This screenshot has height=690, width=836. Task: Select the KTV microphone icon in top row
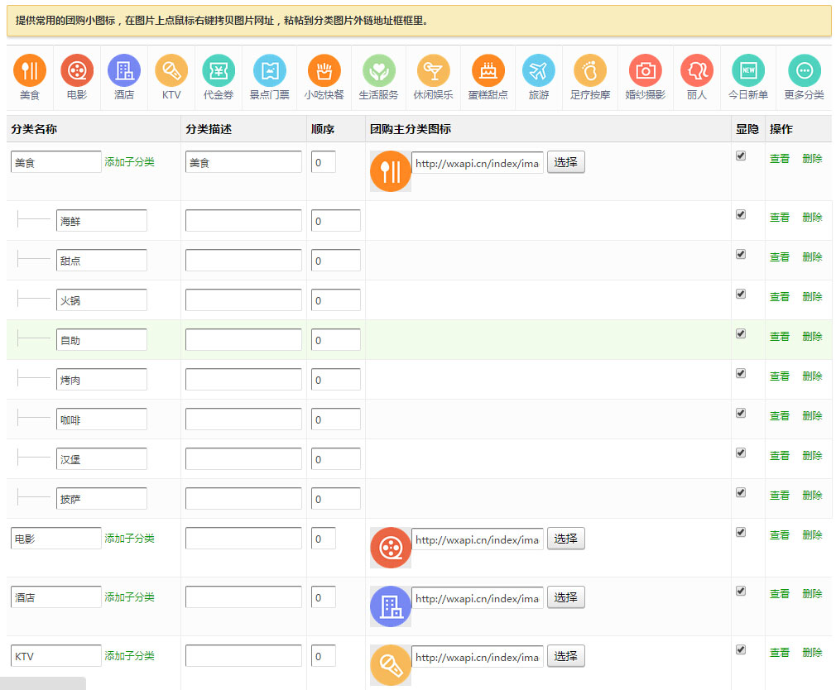(x=171, y=70)
